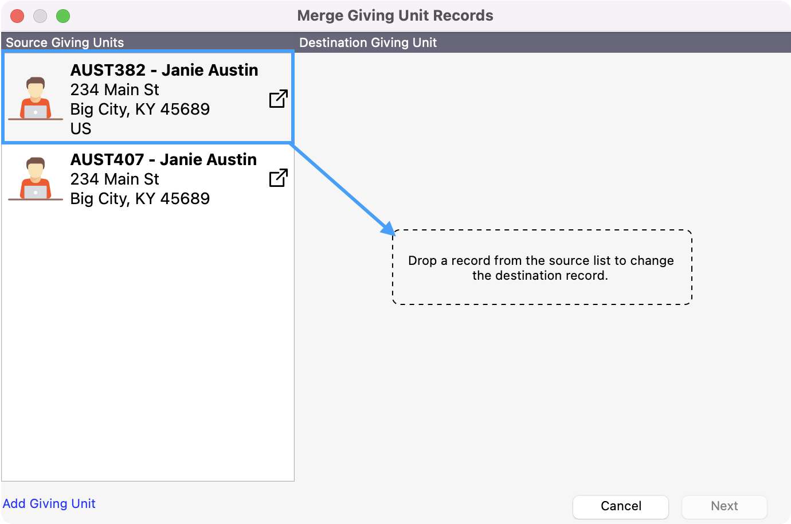
Task: Click the Source Giving Units header
Action: click(65, 42)
